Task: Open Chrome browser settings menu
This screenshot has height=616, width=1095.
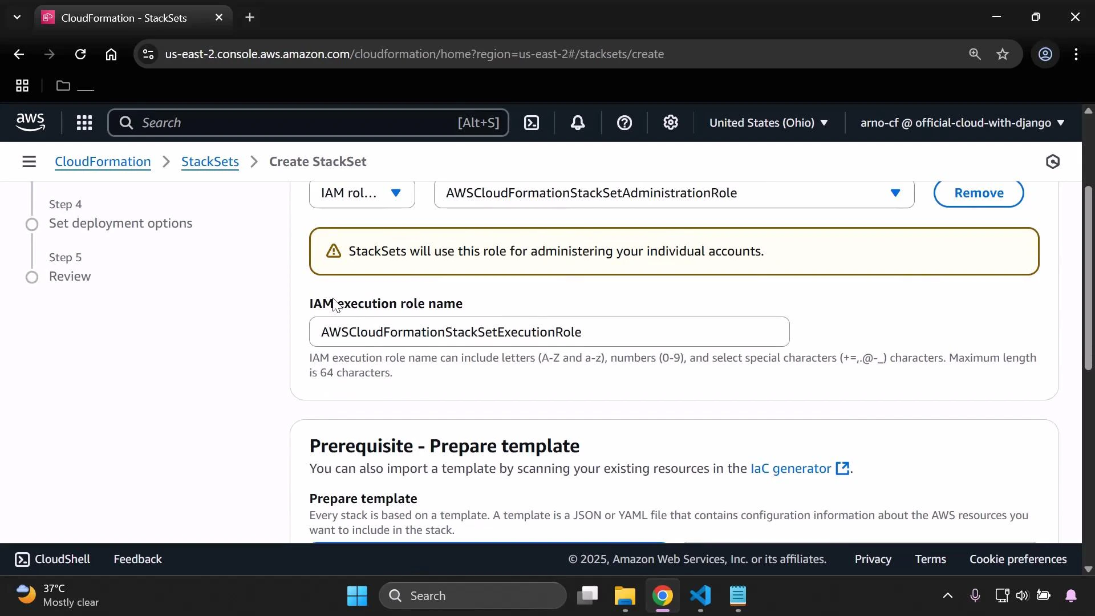Action: click(1077, 54)
